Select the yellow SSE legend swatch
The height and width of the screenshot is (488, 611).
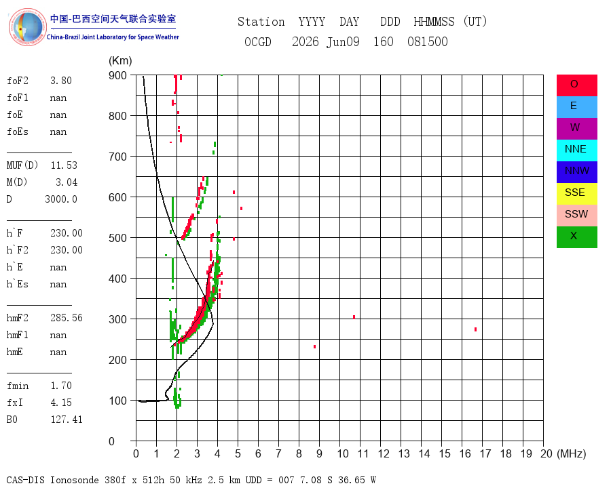click(576, 193)
